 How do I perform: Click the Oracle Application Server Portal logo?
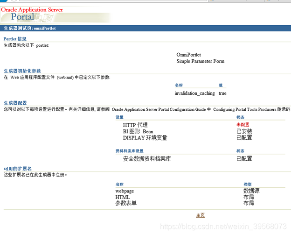55,15
